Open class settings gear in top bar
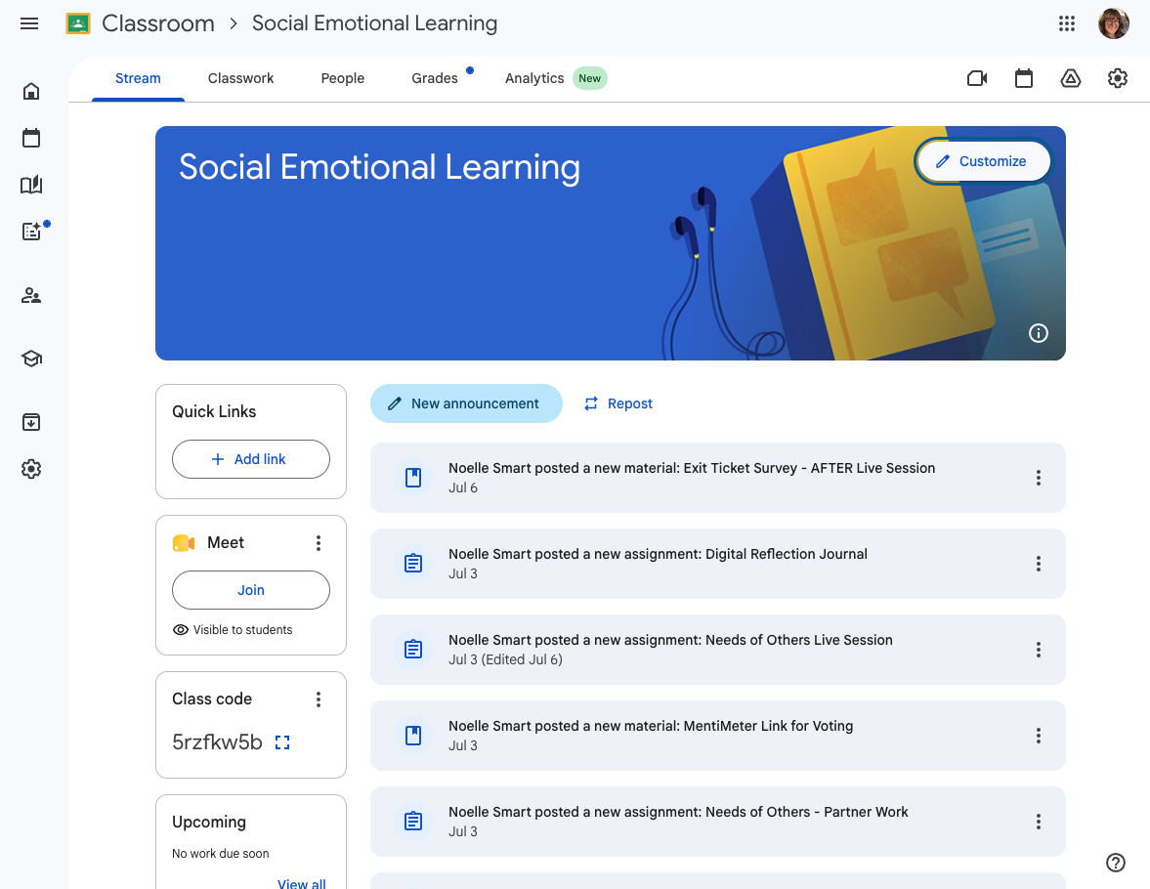The image size is (1150, 889). (1117, 78)
